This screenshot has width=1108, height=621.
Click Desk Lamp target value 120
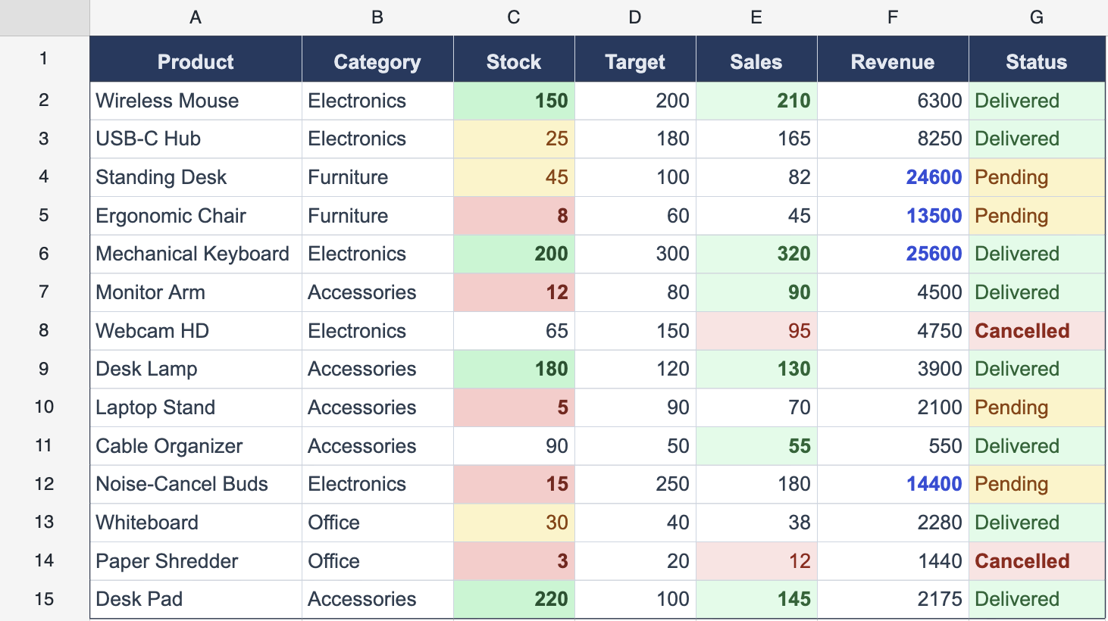[634, 369]
